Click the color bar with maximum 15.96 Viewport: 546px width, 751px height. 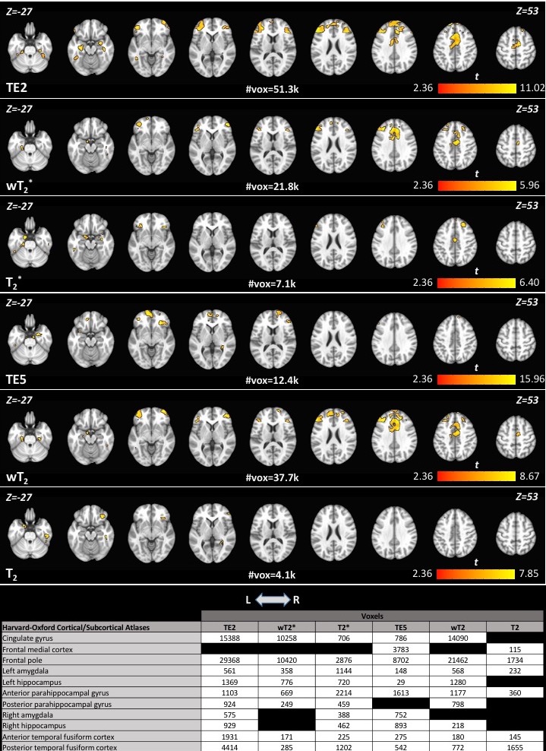476,378
